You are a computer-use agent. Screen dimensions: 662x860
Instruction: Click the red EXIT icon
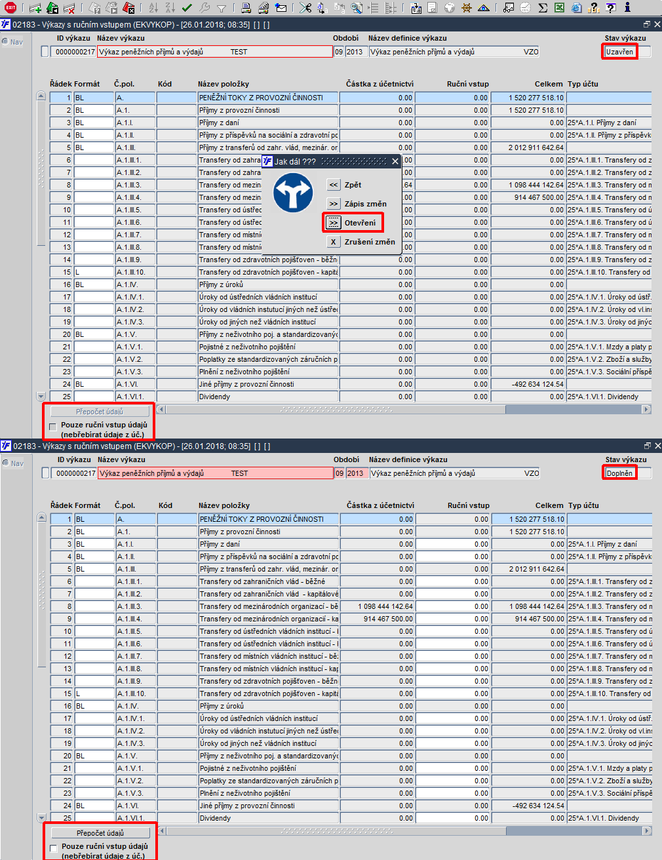point(10,8)
